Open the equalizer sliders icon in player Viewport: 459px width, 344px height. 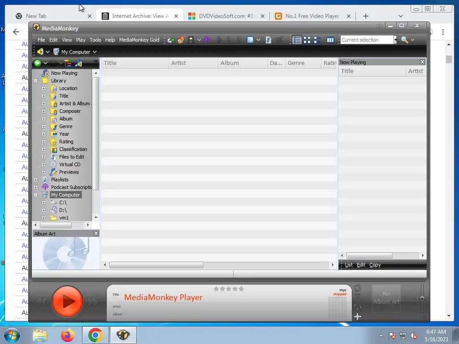(x=357, y=307)
